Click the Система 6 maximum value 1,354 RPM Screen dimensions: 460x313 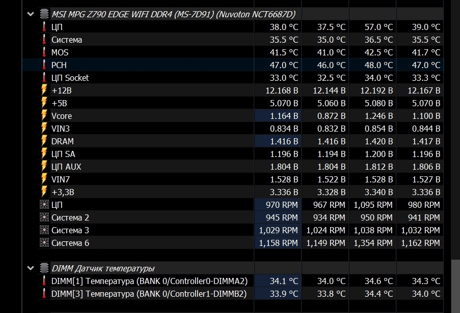point(373,243)
